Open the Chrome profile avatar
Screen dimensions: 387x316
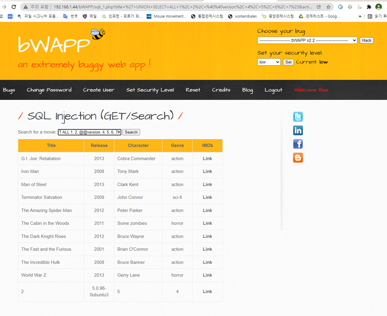(379, 7)
